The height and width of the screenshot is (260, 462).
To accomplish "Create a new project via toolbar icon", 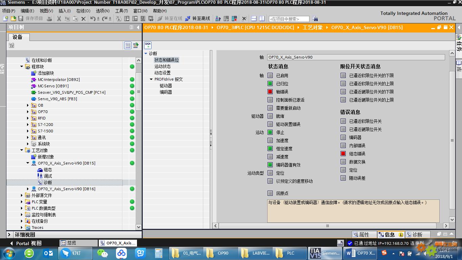I will point(5,19).
